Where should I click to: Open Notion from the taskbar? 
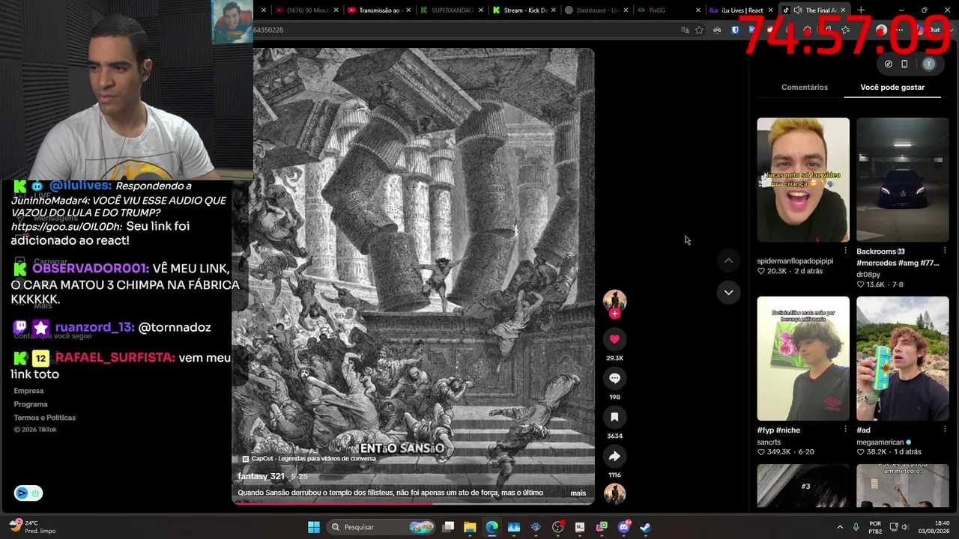[580, 527]
